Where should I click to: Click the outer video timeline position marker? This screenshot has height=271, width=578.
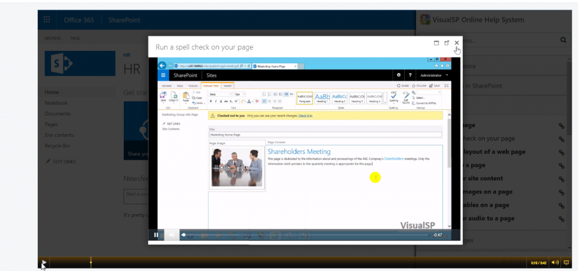coord(91,262)
